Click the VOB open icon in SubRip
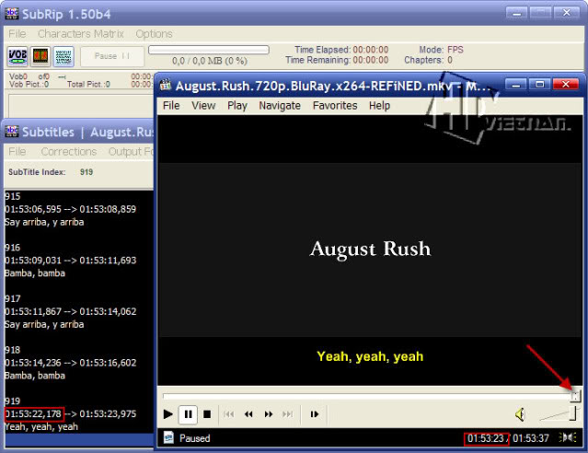 pyautogui.click(x=17, y=56)
